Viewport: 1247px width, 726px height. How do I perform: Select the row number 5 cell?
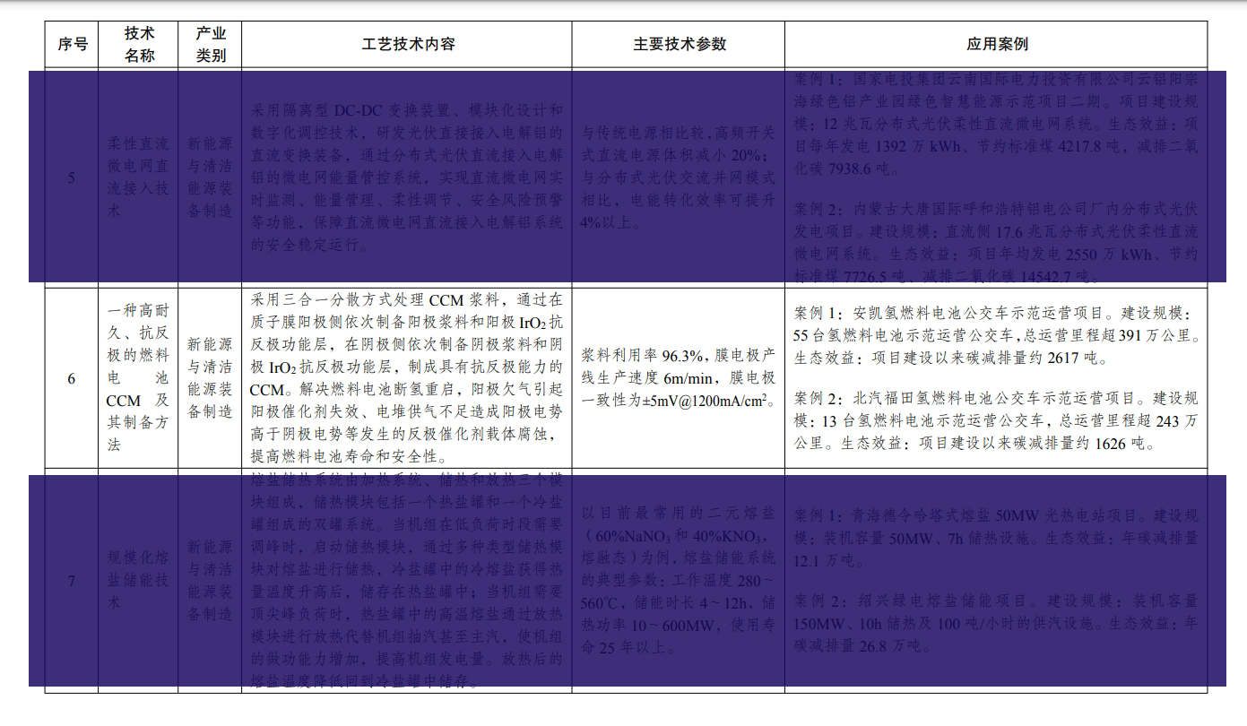tap(73, 177)
